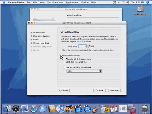Open the Virtual Machine menu

(55, 2)
